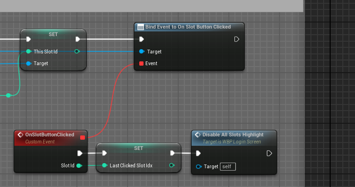The height and width of the screenshot is (187, 355).
Task: Click Bind Event node execution output pin
Action: click(237, 39)
